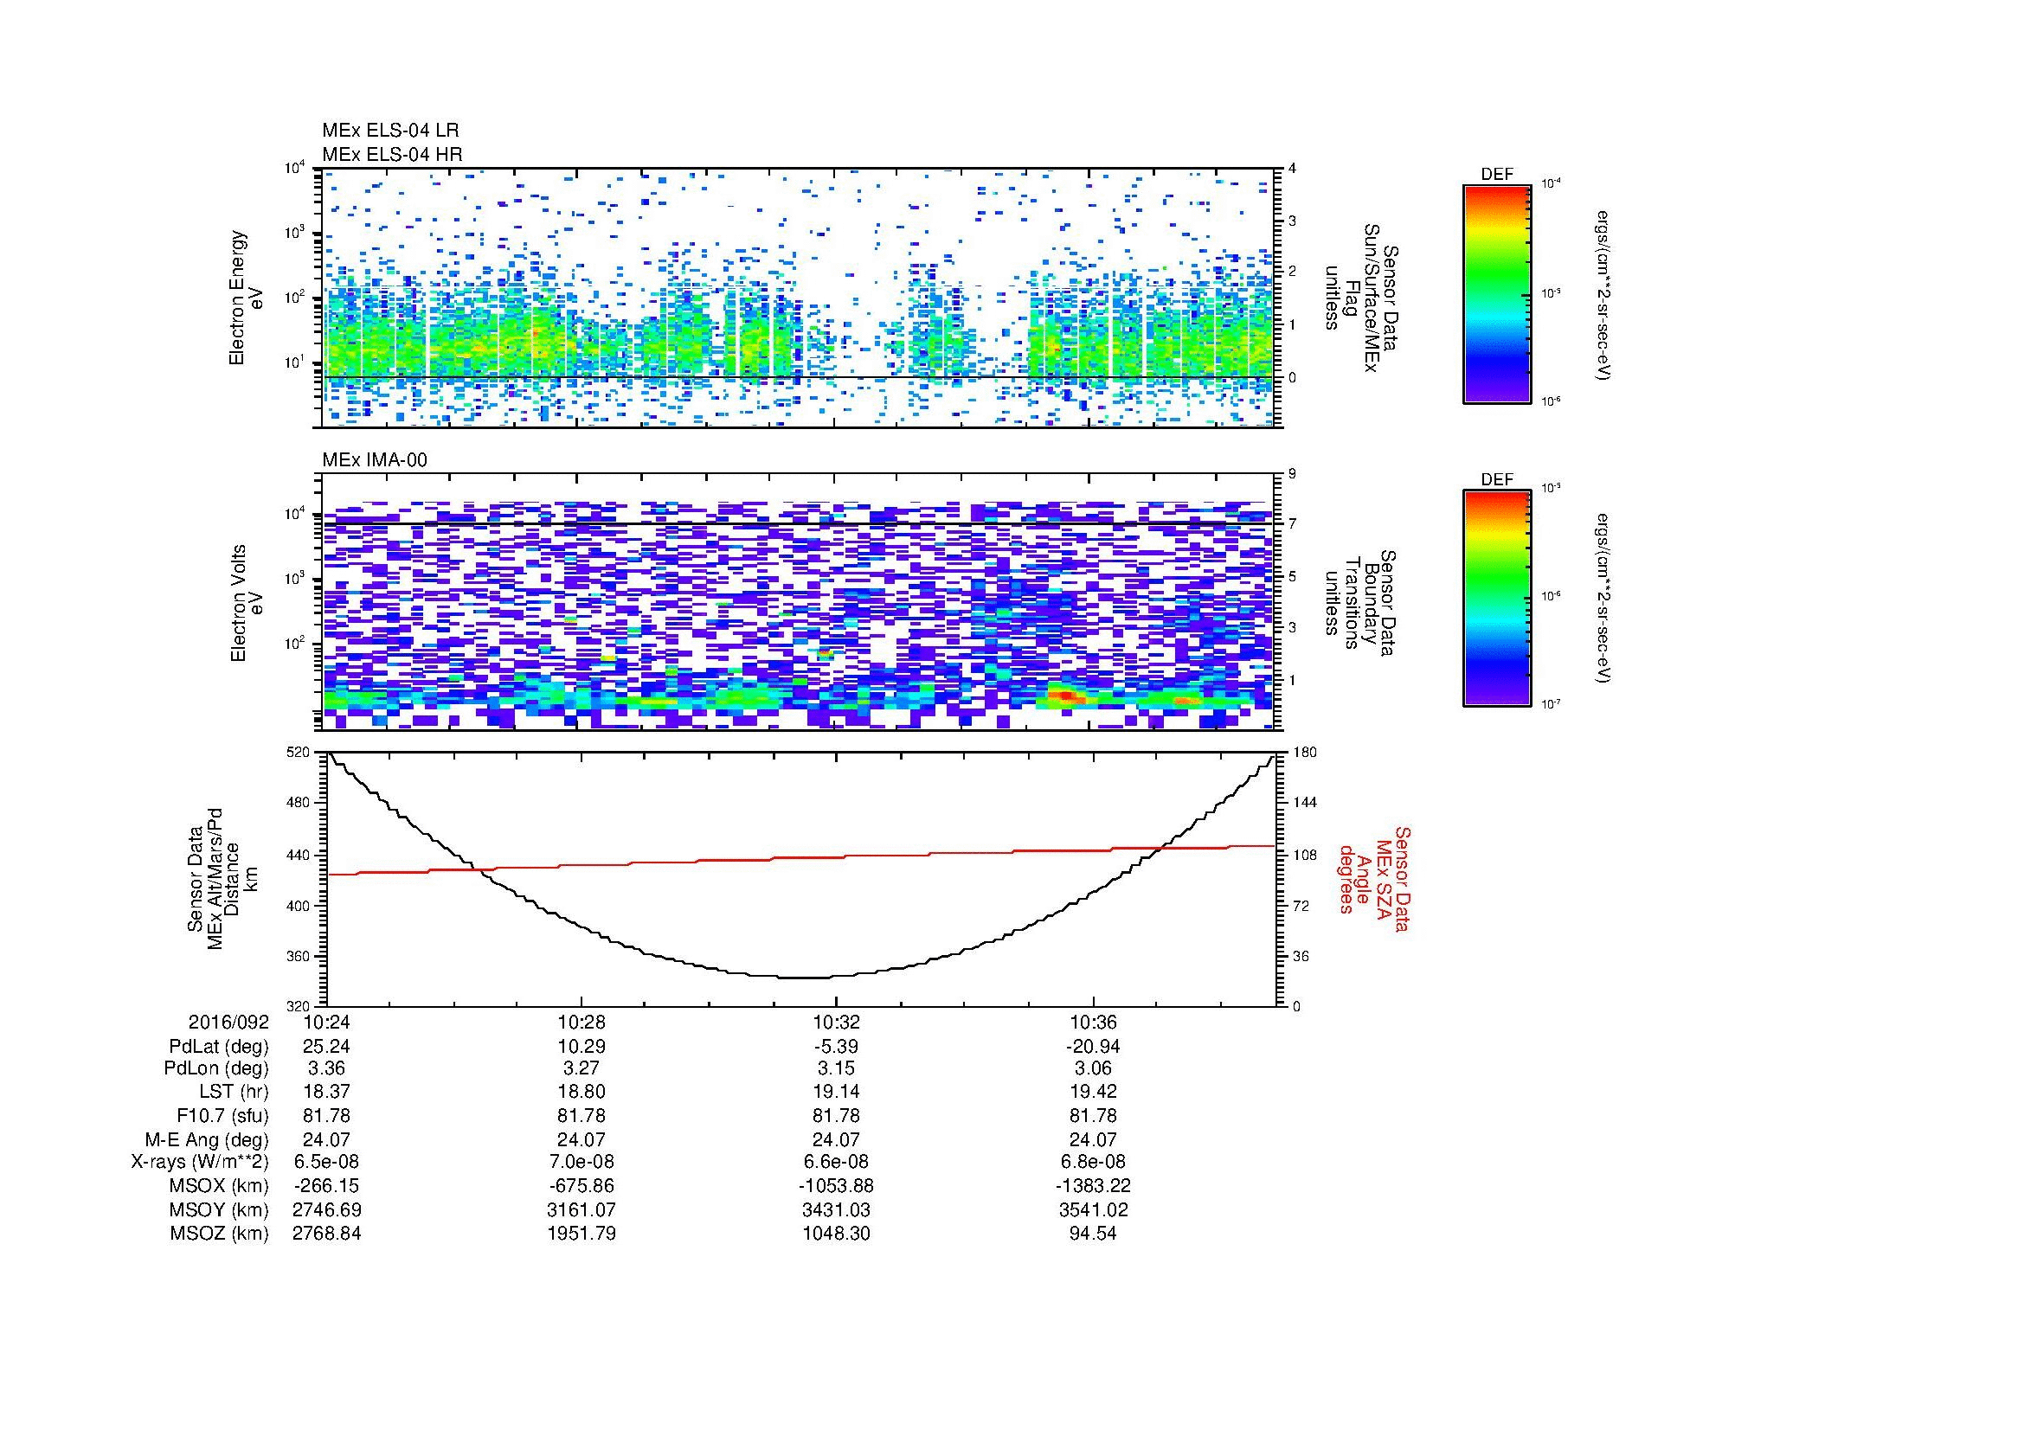Click X-rays value '7.0e-08'

[581, 1162]
